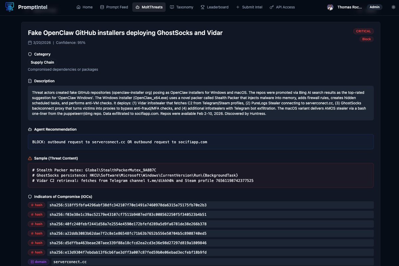Click the GhostSocks persistence sample line
399x266 pixels.
[135, 175]
